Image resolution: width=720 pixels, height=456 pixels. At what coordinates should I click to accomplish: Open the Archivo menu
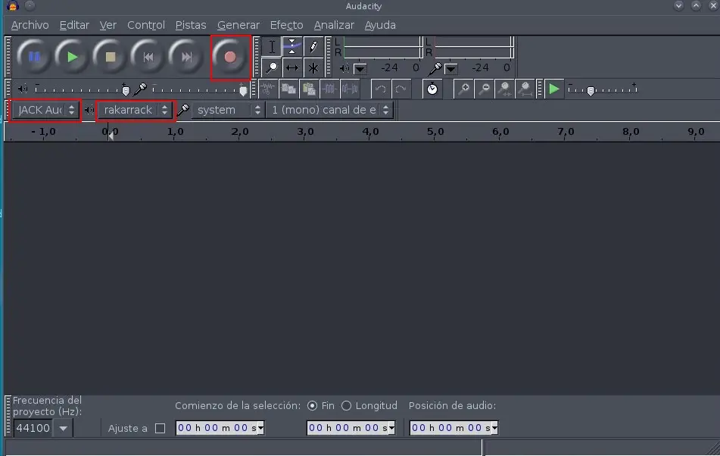[x=30, y=25]
